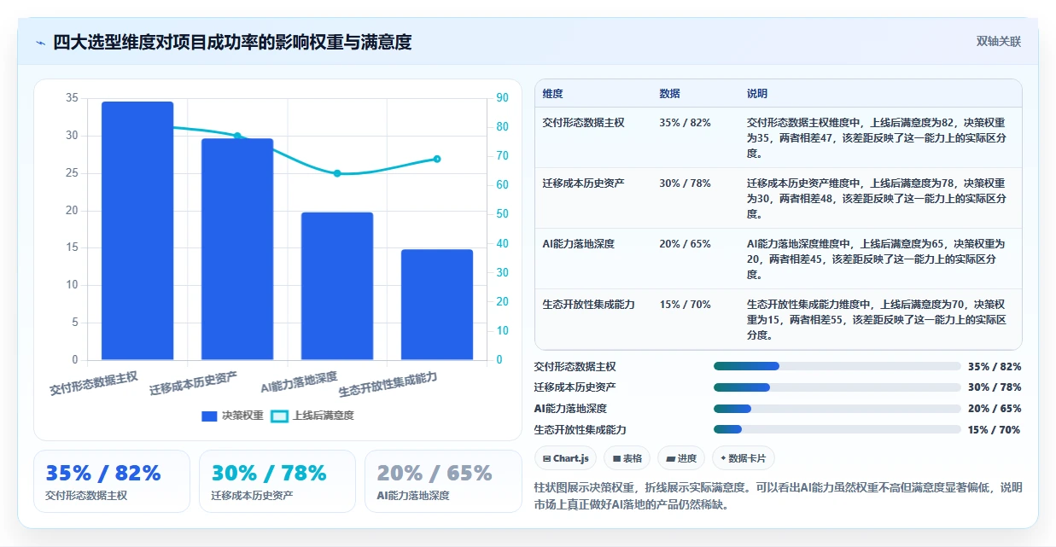Click the 迁移成本历史资产 table row name
The height and width of the screenshot is (547, 1056).
click(x=584, y=183)
